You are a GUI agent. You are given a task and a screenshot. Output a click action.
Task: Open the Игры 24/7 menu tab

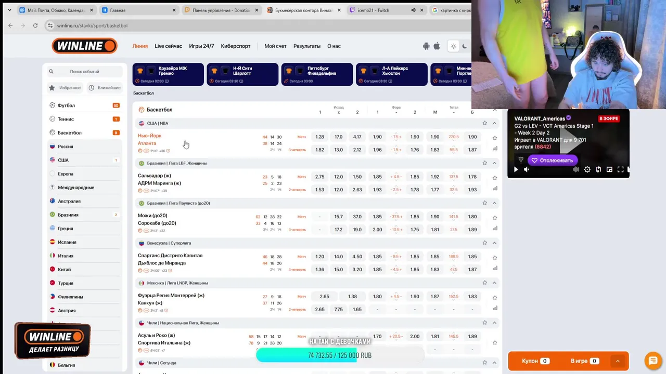tap(201, 46)
